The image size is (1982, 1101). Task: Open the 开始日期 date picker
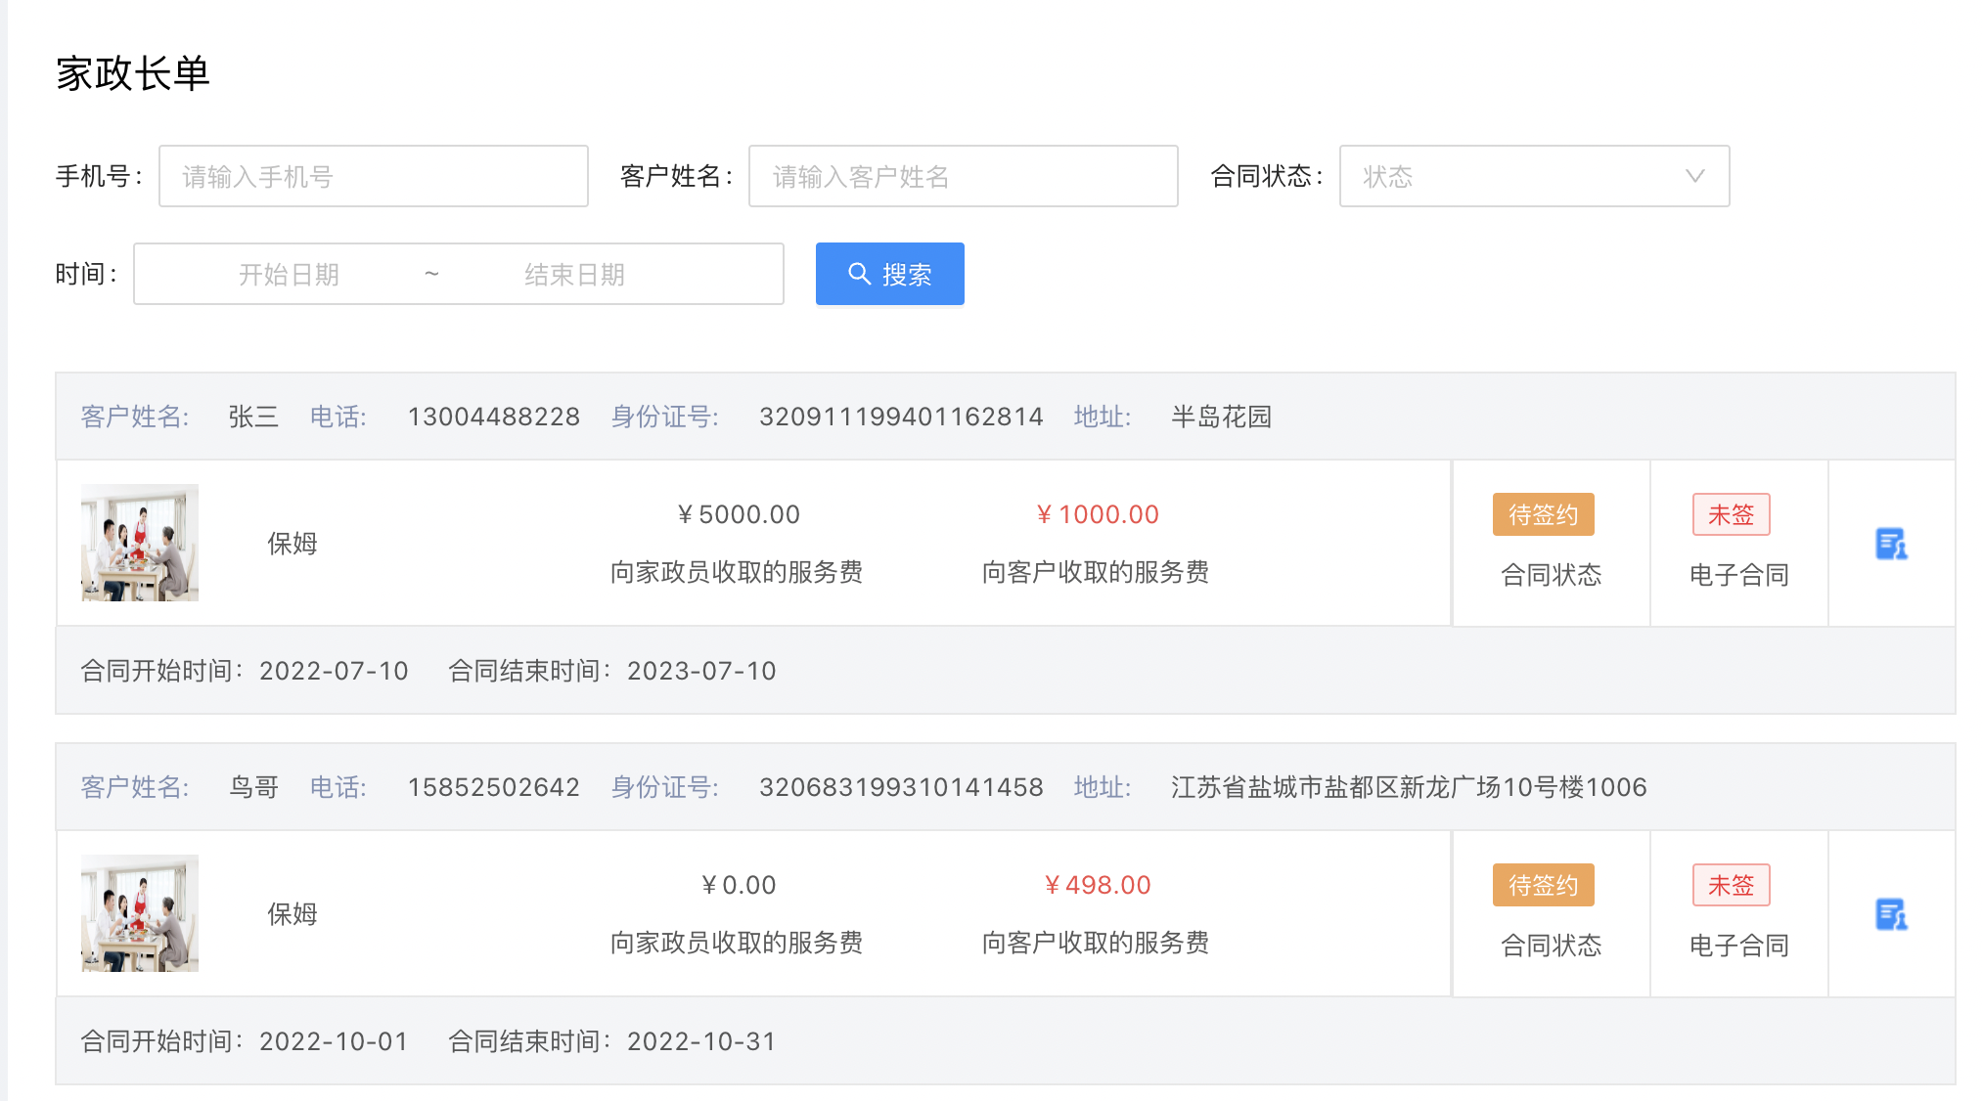(290, 275)
